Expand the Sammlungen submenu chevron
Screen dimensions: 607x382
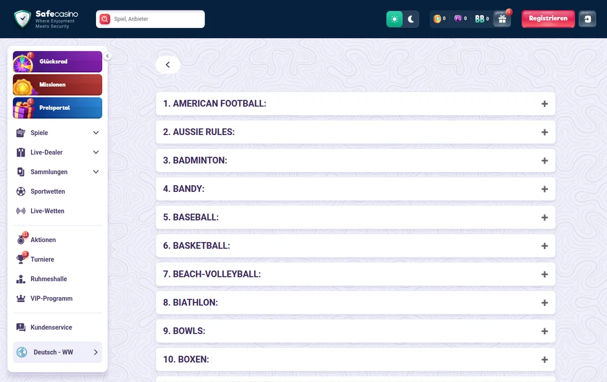[x=96, y=171]
